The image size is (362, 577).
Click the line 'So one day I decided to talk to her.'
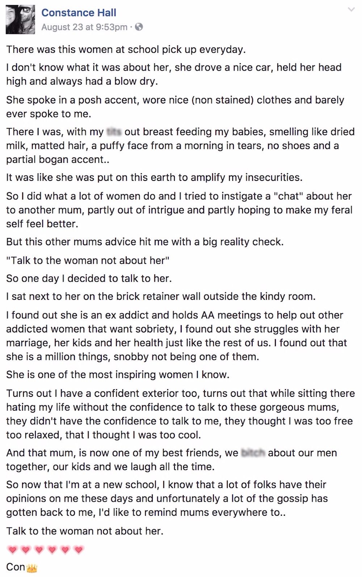click(x=89, y=279)
